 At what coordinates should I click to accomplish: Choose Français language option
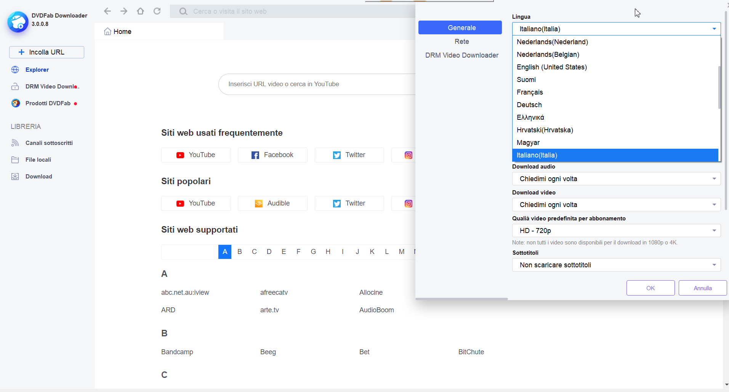615,92
